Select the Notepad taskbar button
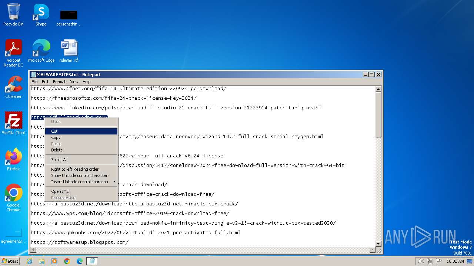This screenshot has width=474, height=266. (92, 261)
